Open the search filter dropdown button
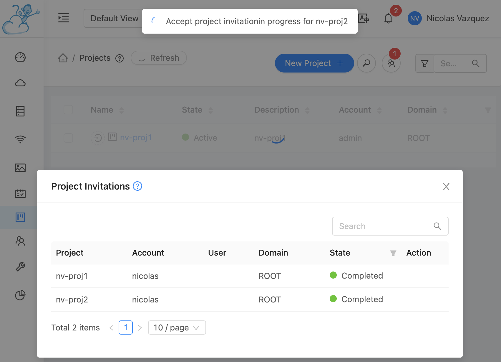 click(x=424, y=63)
